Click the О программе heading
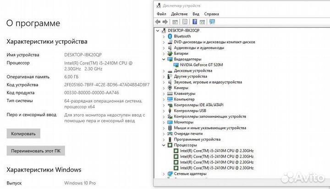This screenshot has width=330, height=189. pyautogui.click(x=33, y=23)
